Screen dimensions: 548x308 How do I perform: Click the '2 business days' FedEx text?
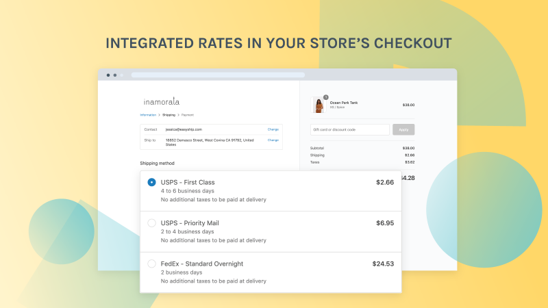182,272
